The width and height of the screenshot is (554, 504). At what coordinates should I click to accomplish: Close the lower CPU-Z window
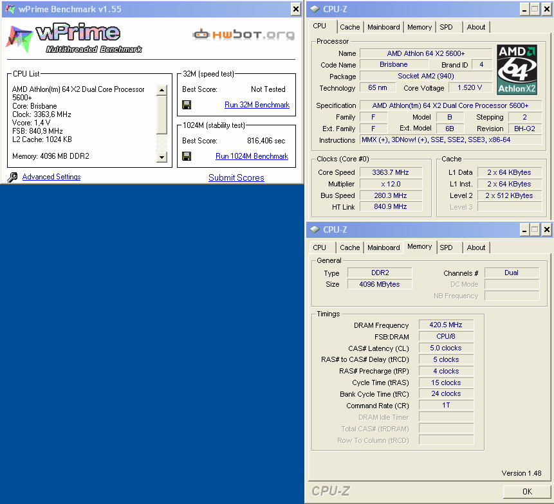[x=546, y=230]
